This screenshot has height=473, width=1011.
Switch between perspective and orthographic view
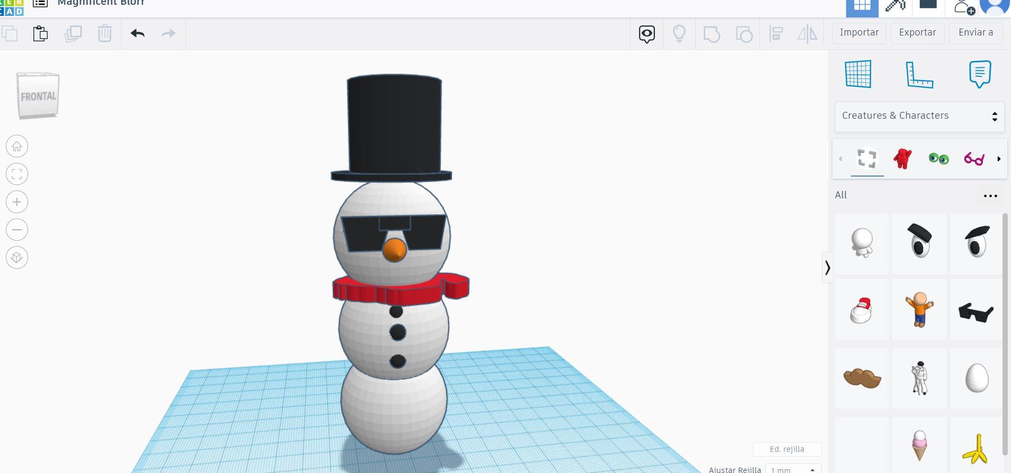(17, 258)
